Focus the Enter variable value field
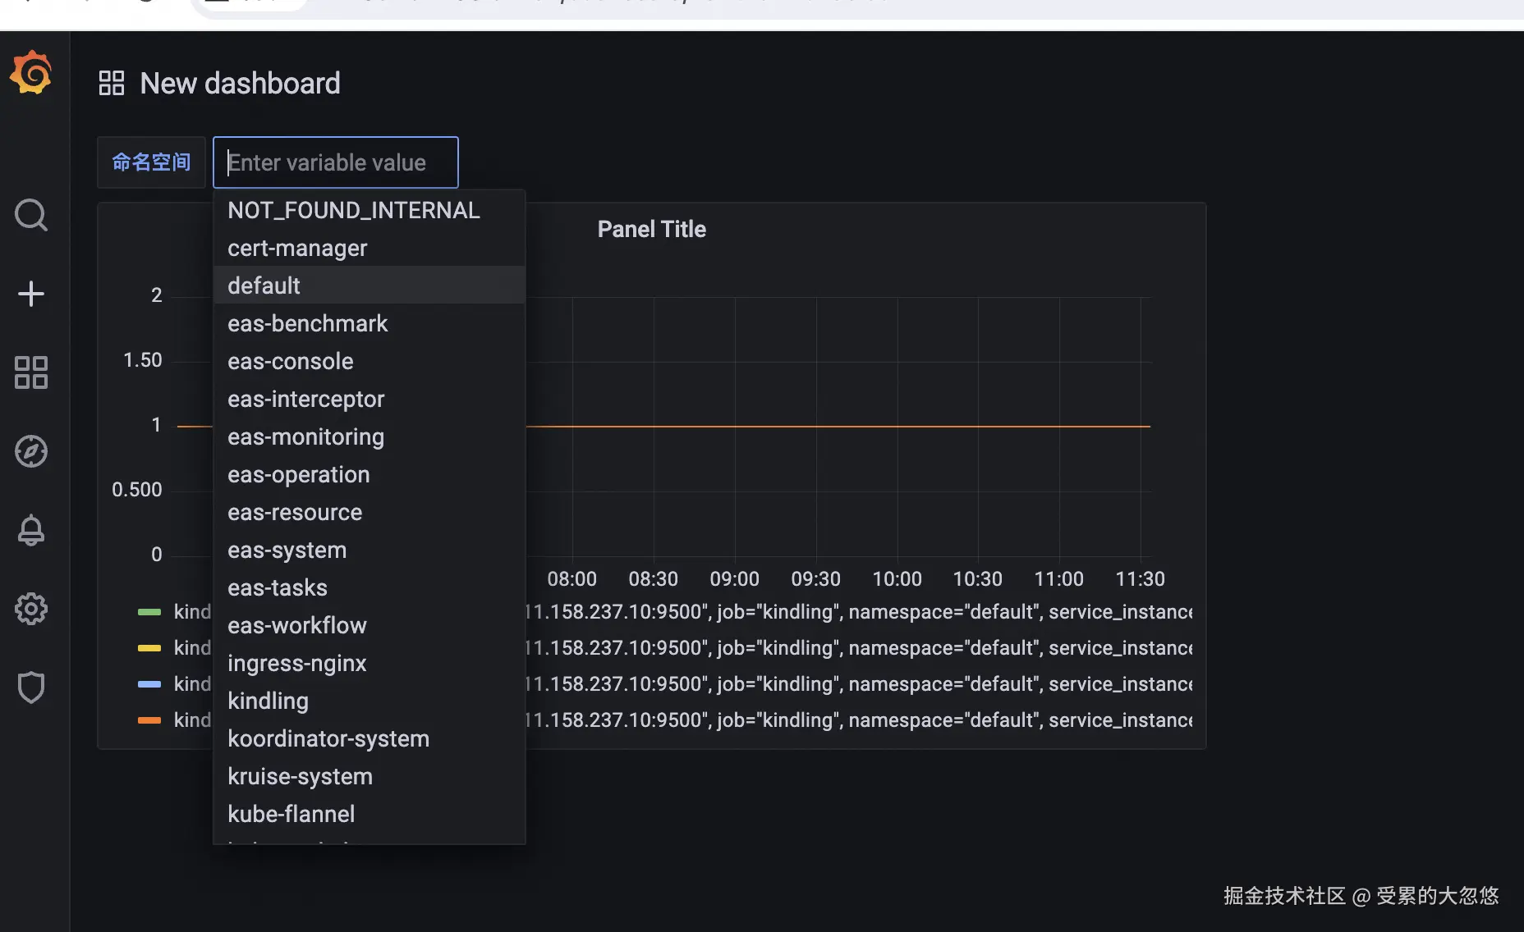The width and height of the screenshot is (1524, 932). (335, 162)
